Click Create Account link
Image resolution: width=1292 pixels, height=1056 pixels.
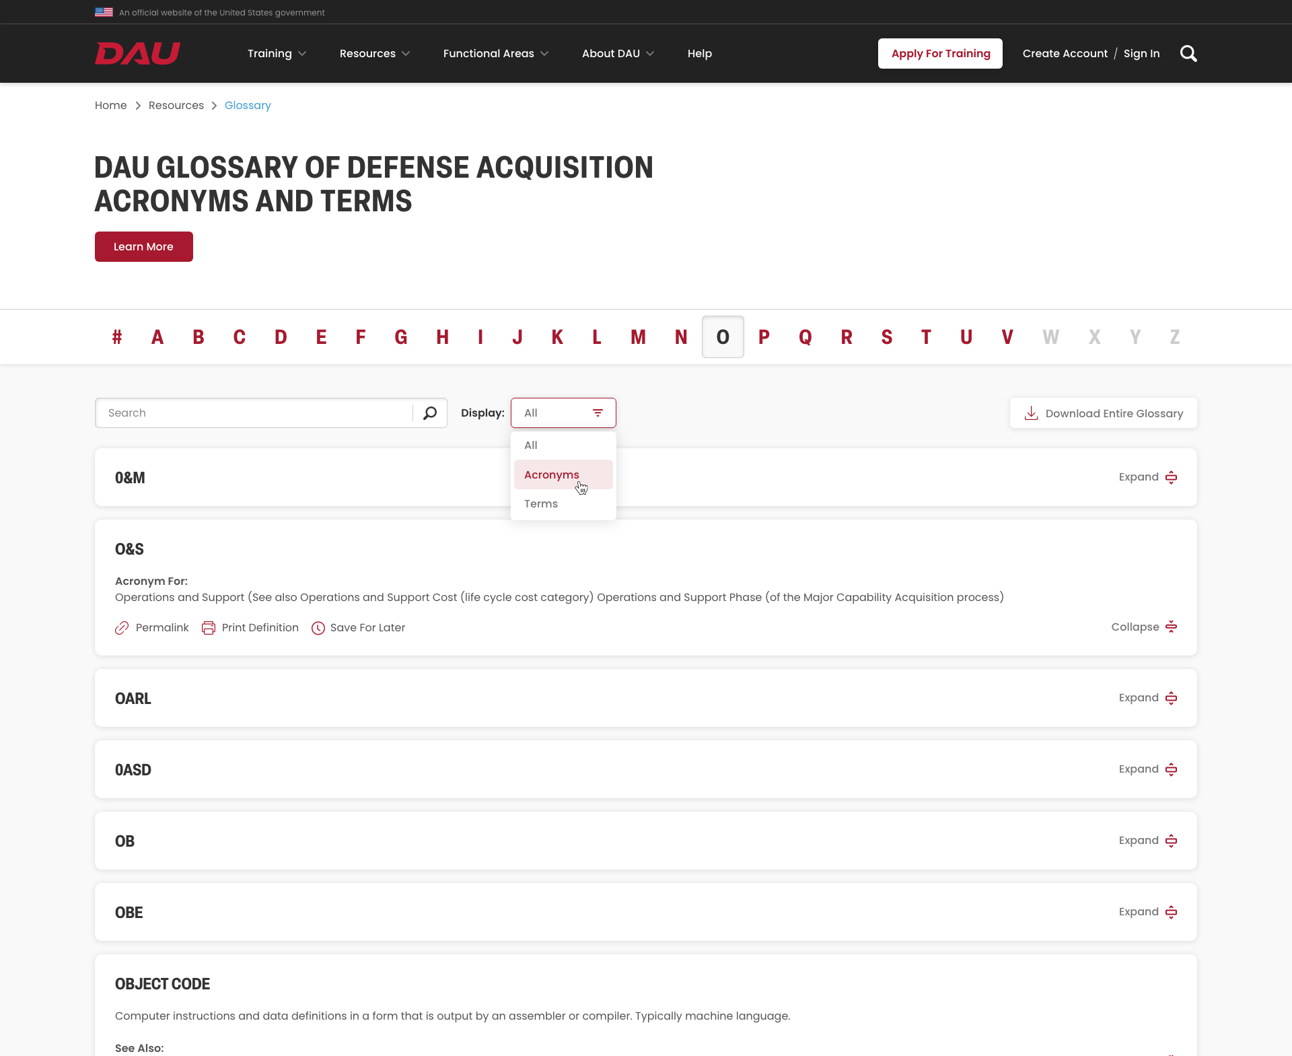(1065, 53)
